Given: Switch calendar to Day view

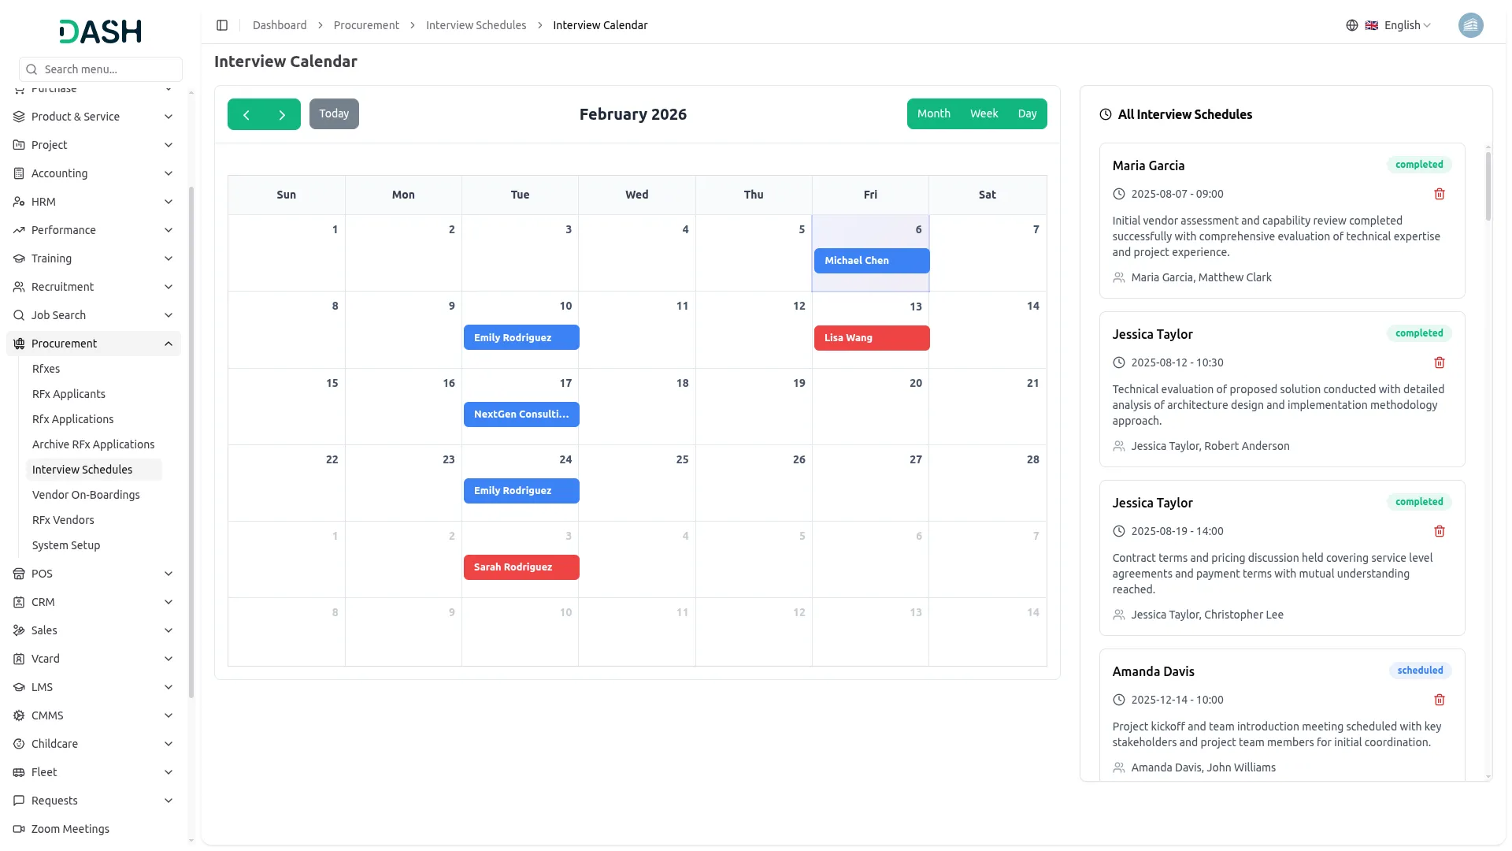Looking at the screenshot, I should click(x=1026, y=113).
